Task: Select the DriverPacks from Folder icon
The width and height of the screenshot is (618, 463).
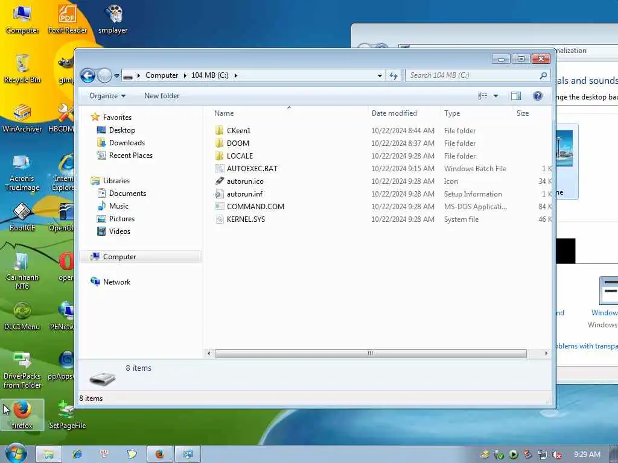Action: click(x=22, y=370)
